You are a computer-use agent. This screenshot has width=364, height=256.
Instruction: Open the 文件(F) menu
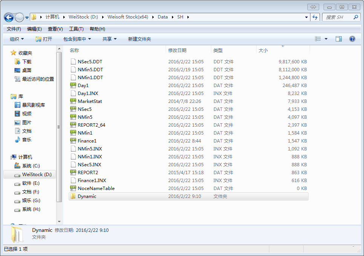point(14,29)
